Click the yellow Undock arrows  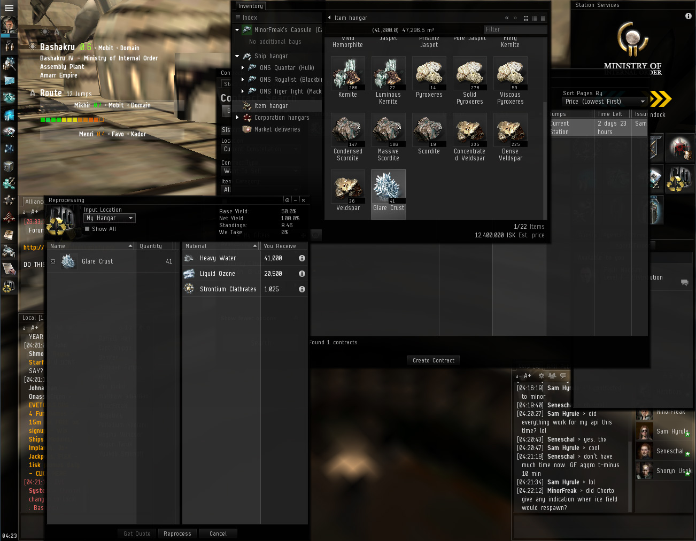tap(661, 99)
